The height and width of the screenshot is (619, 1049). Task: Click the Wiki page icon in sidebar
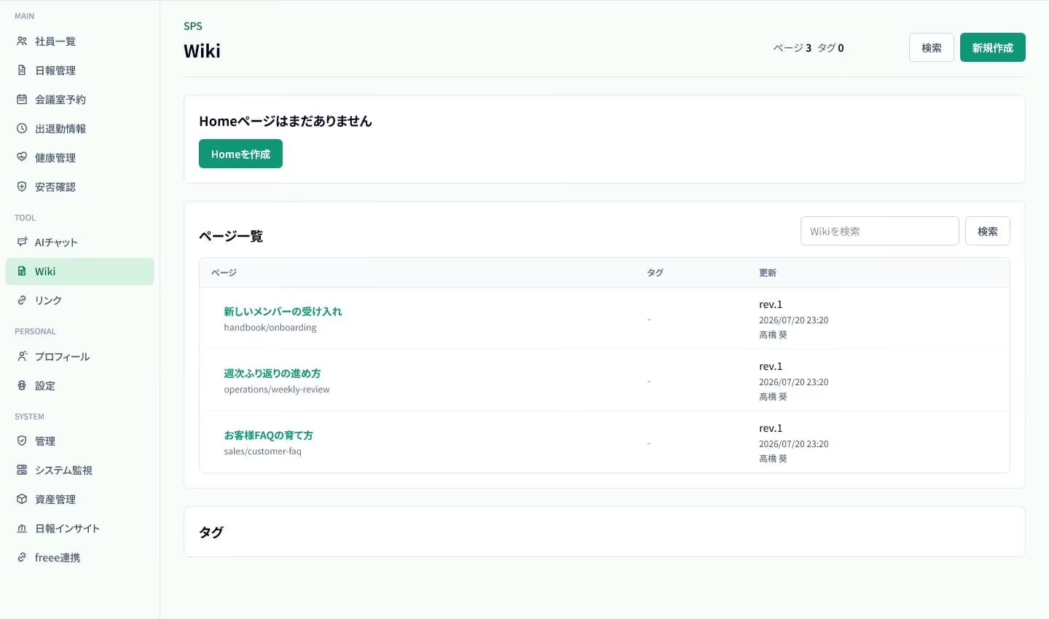[x=22, y=271]
